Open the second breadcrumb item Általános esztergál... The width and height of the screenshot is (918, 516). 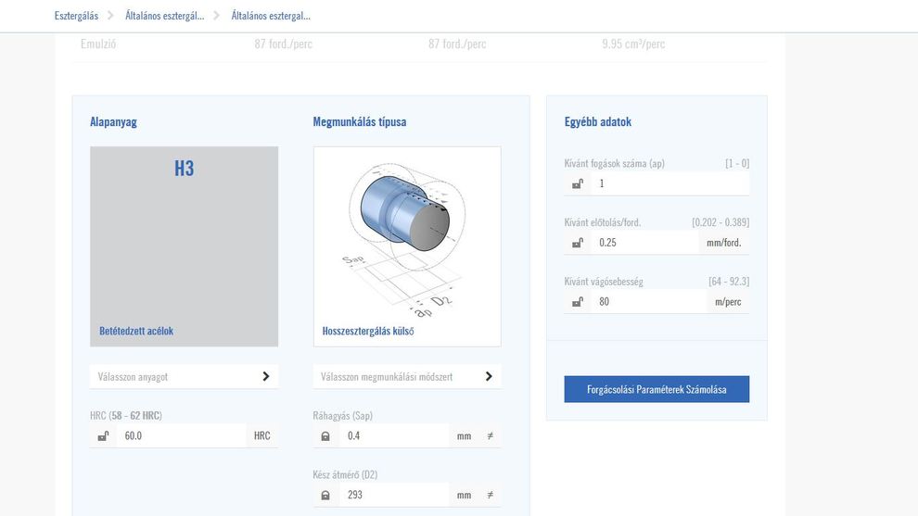click(x=165, y=16)
